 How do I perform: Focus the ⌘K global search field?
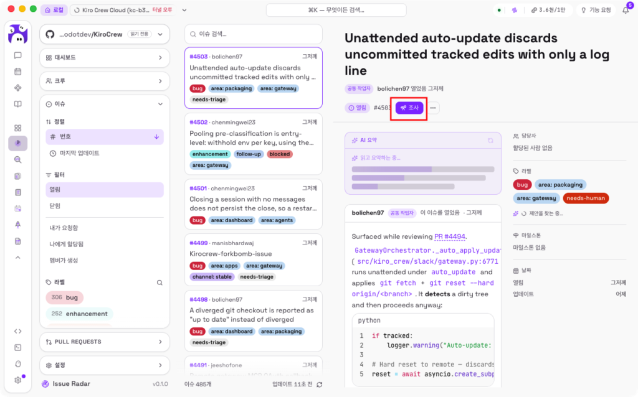click(x=336, y=10)
